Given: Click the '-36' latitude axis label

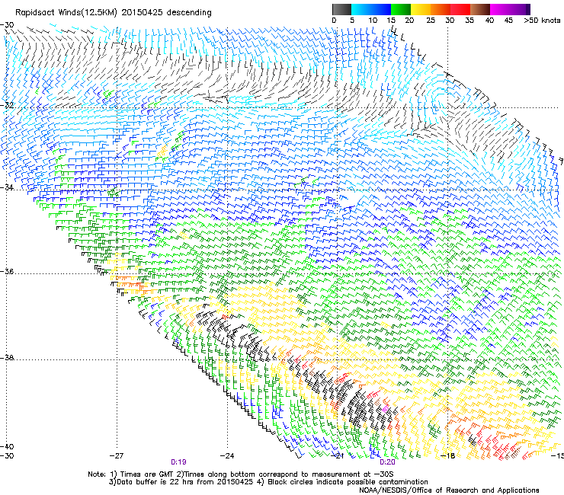Looking at the screenshot, I should (x=7, y=271).
